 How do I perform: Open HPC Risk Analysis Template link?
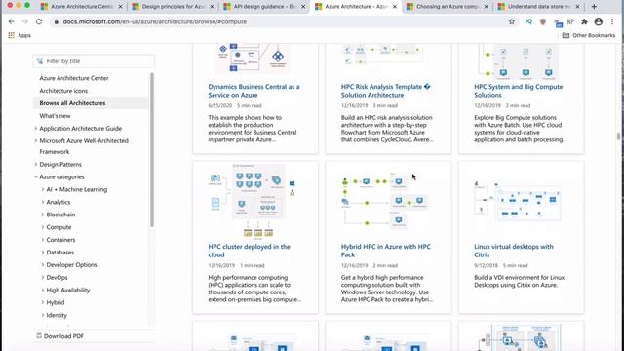pos(385,91)
